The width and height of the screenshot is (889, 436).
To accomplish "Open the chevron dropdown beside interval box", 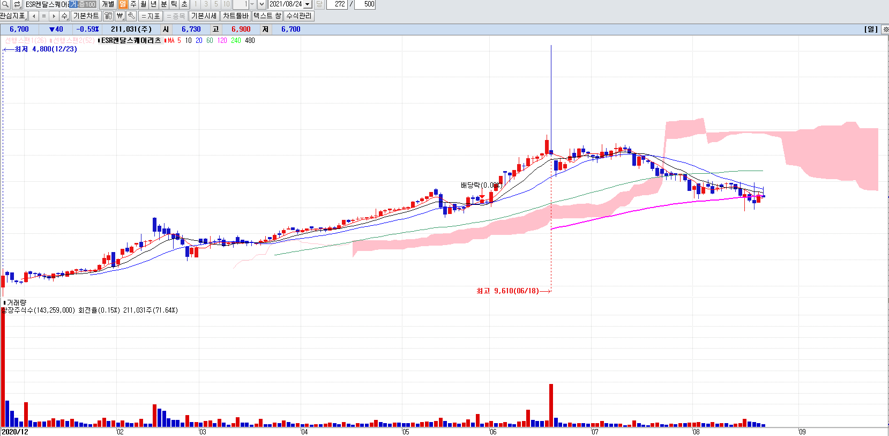I will (262, 4).
